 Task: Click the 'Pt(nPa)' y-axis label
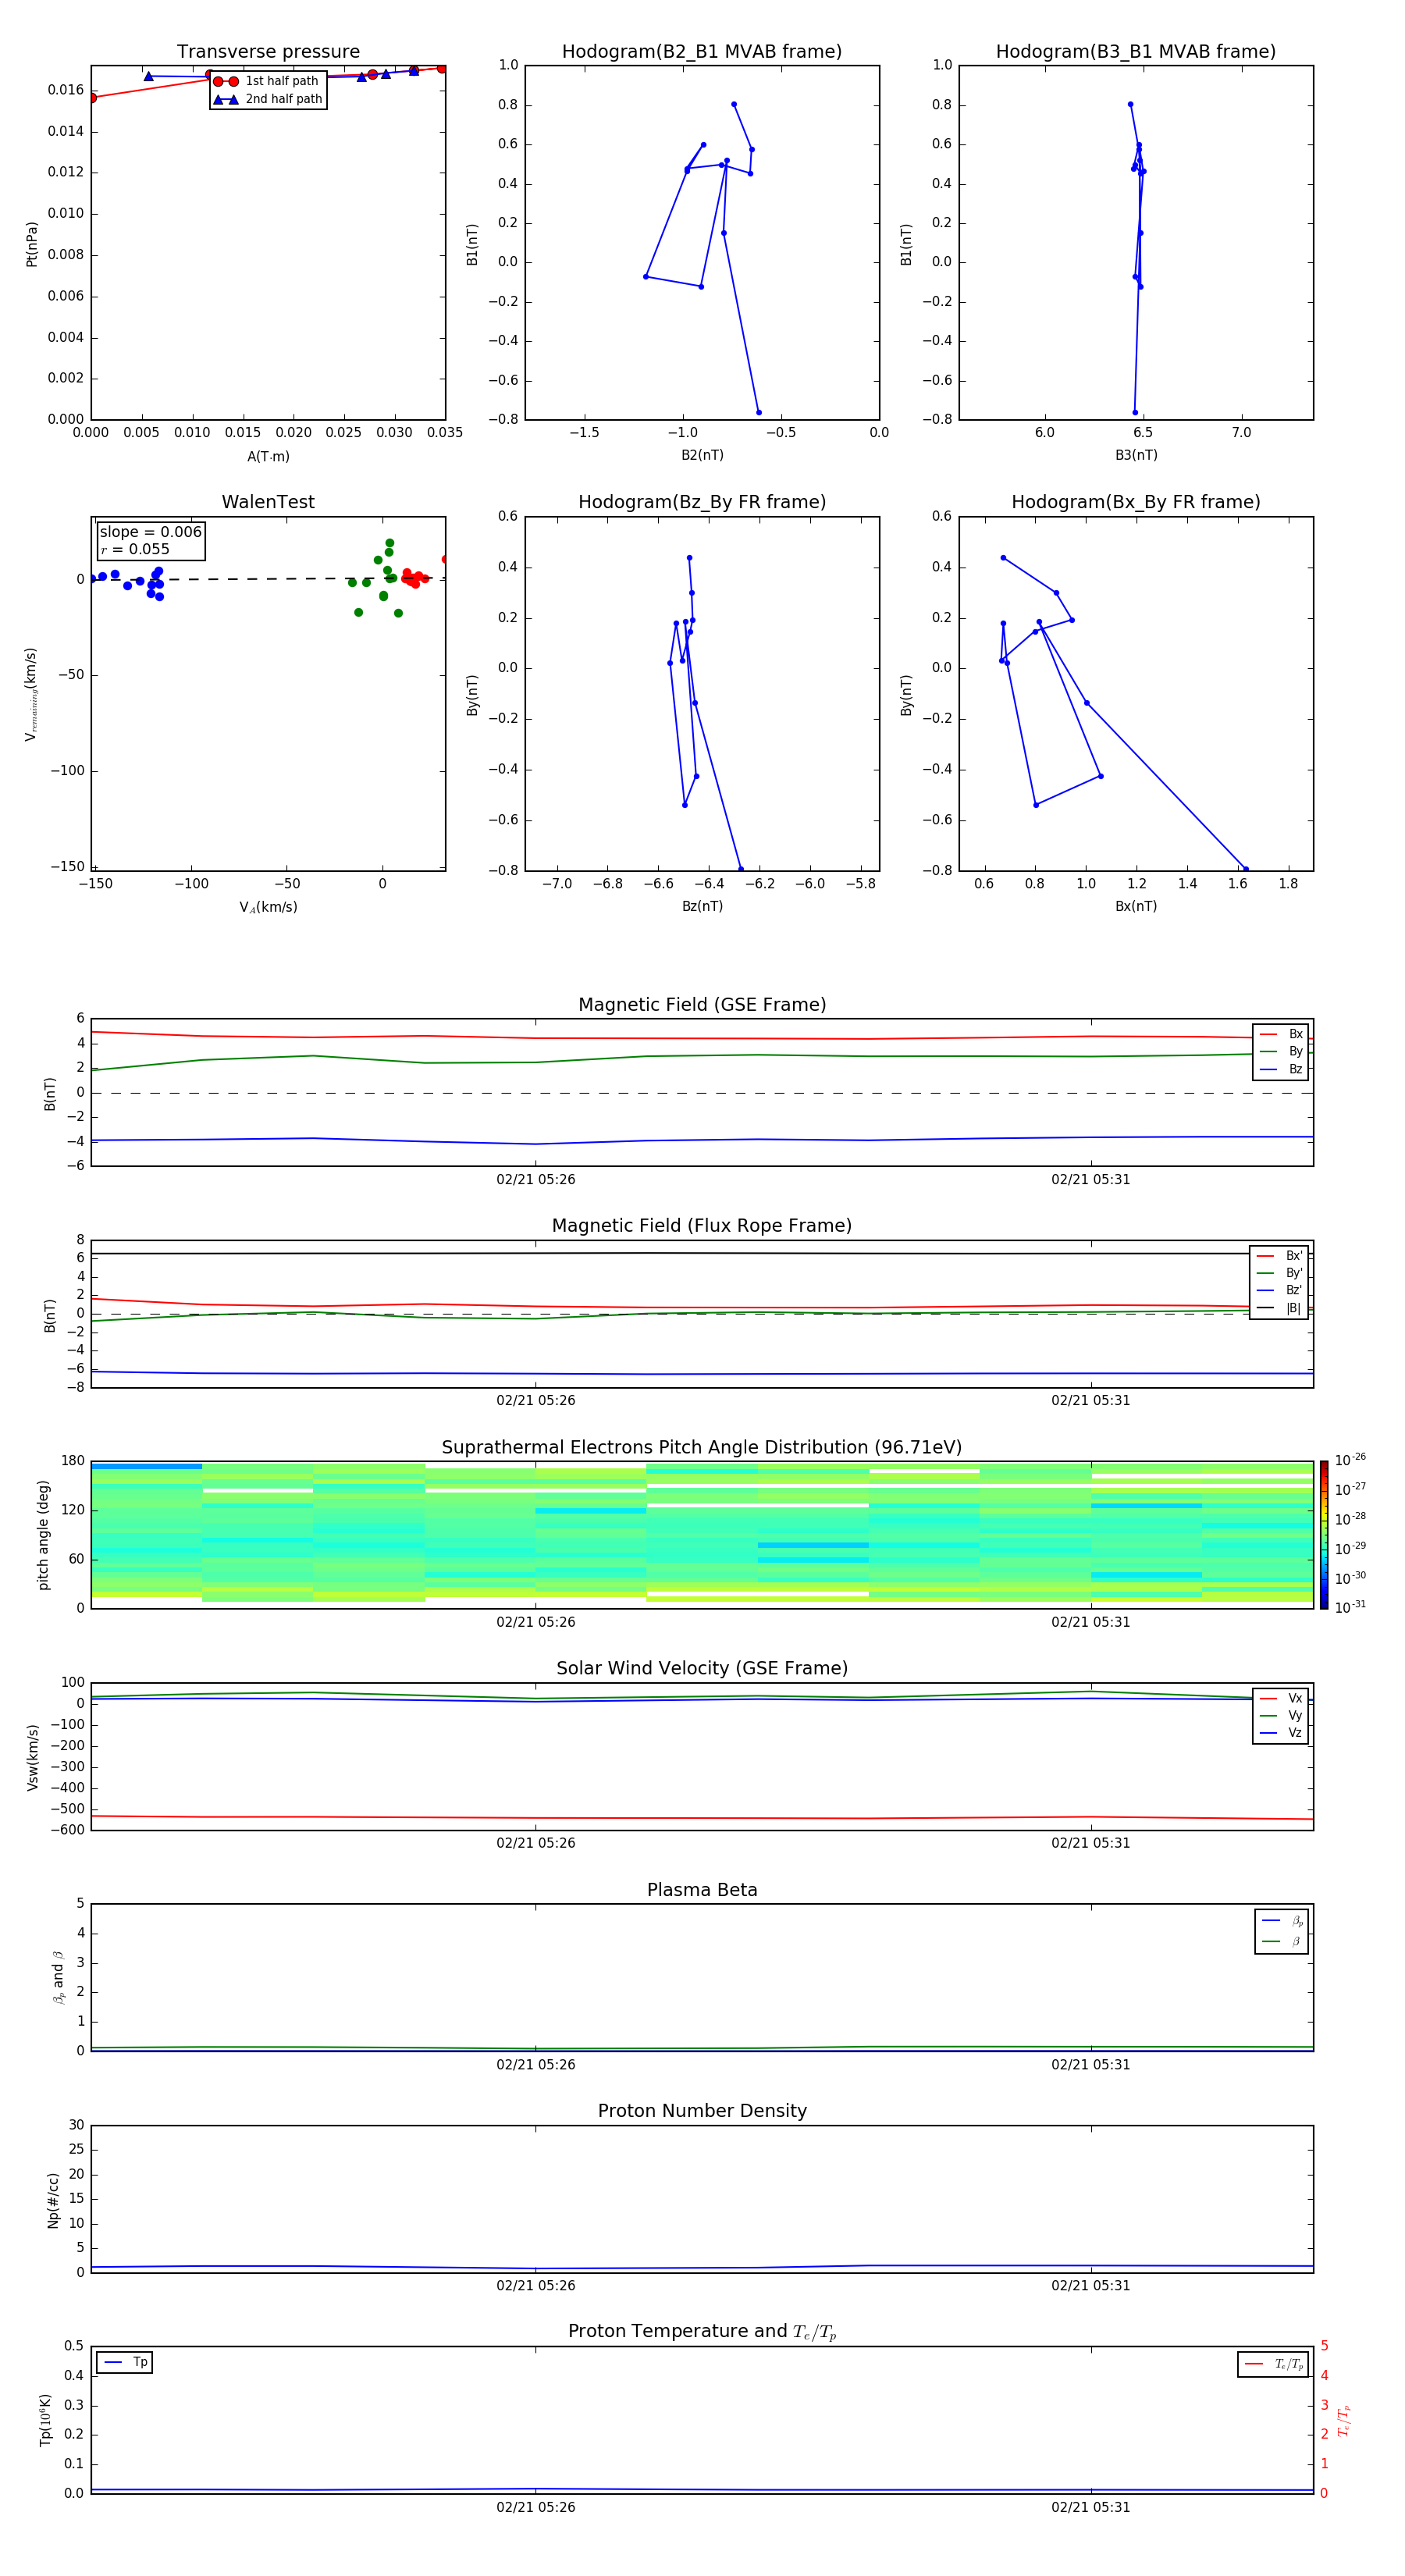pyautogui.click(x=31, y=243)
